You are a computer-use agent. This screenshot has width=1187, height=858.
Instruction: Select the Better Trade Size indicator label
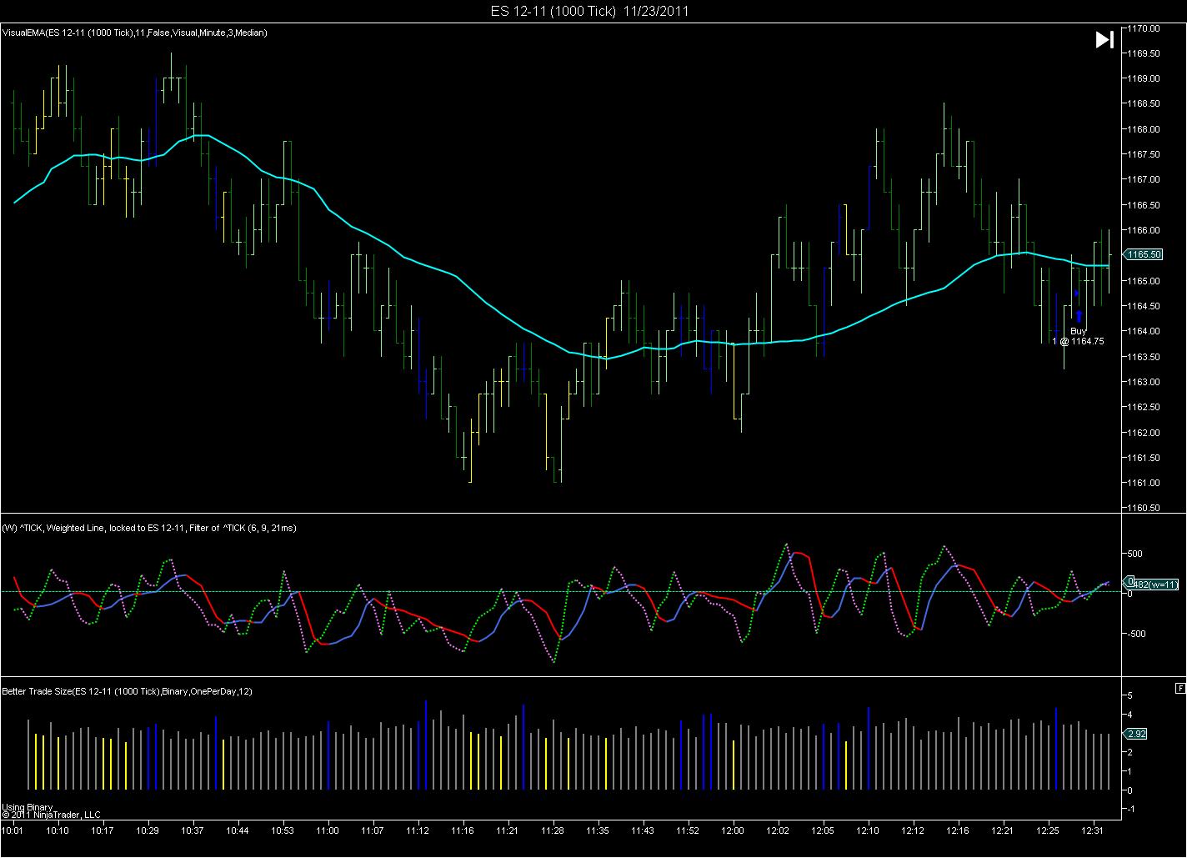[x=127, y=691]
